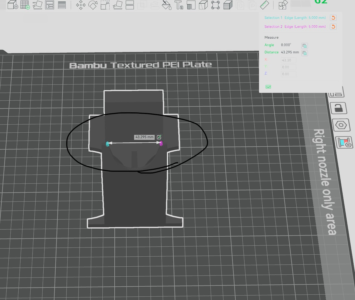Toggle the plate unlock padlock icon
This screenshot has height=300, width=355.
click(x=339, y=108)
